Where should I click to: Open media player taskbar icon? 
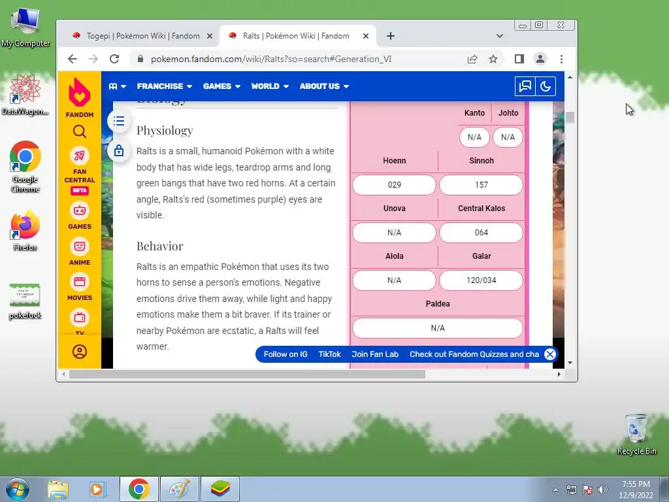(98, 489)
